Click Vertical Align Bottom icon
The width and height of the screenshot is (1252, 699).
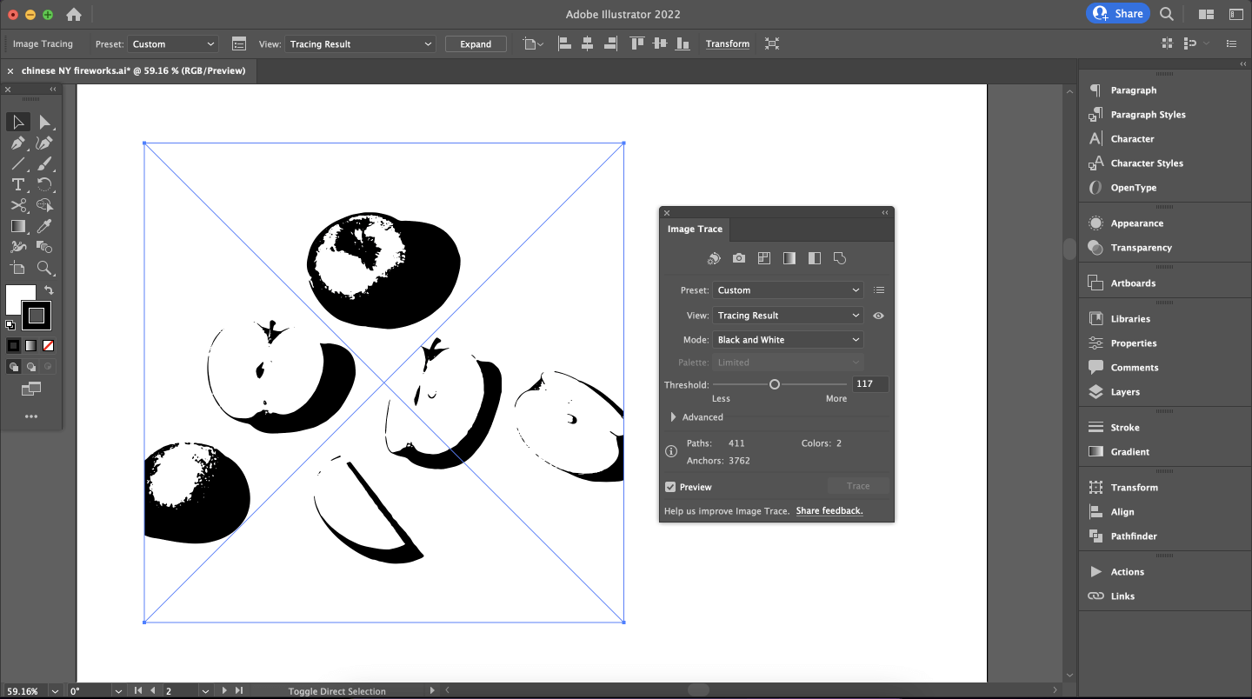tap(683, 43)
